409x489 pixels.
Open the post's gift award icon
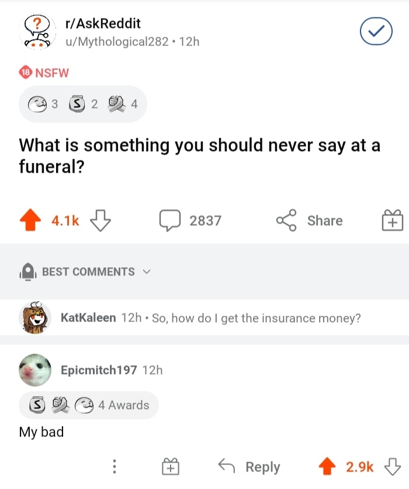[394, 221]
